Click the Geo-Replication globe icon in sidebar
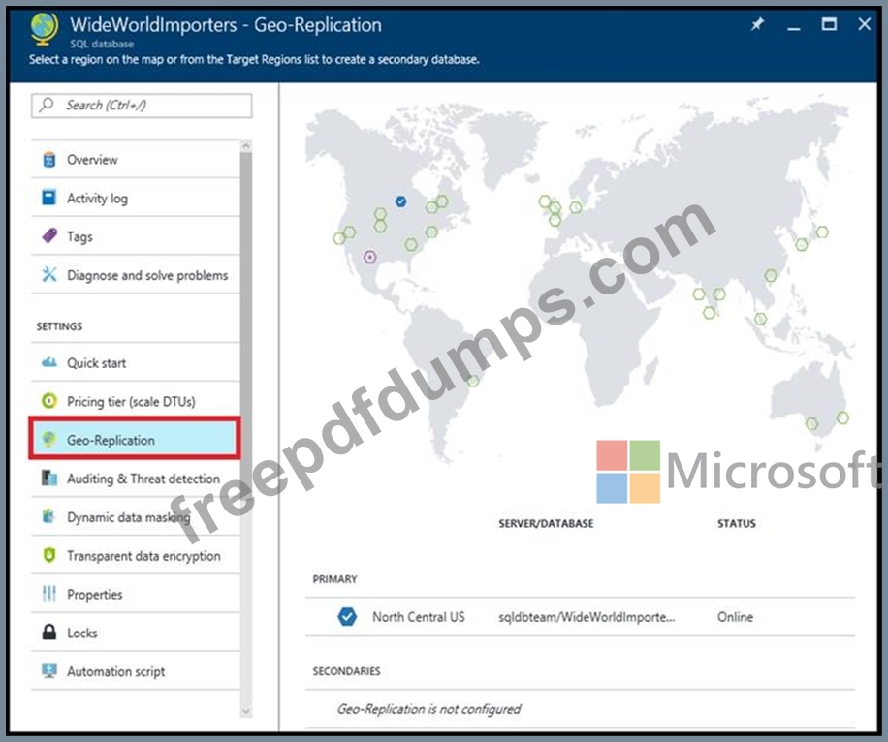This screenshot has height=742, width=888. [x=49, y=439]
